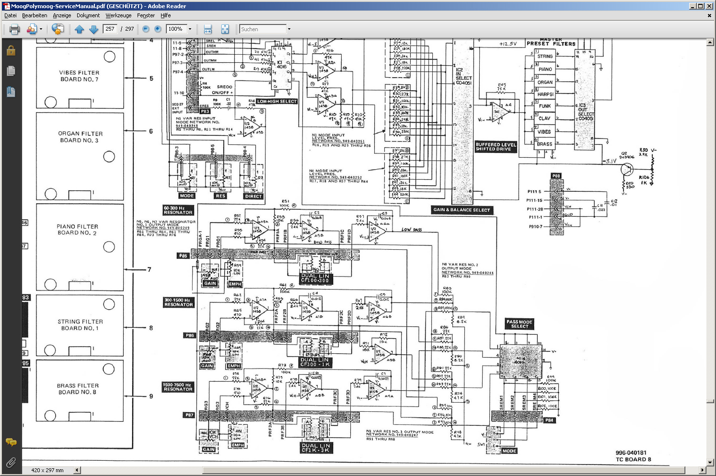Click the page number field showing 257
Screen dimensions: 716x476
coord(110,29)
